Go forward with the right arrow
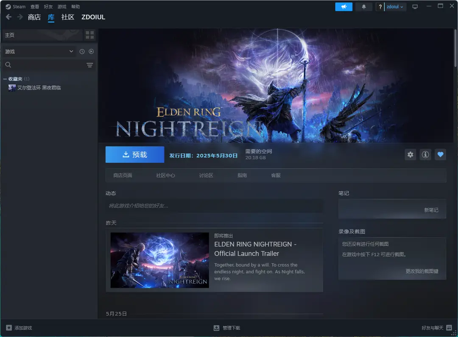This screenshot has width=458, height=337. tap(20, 17)
